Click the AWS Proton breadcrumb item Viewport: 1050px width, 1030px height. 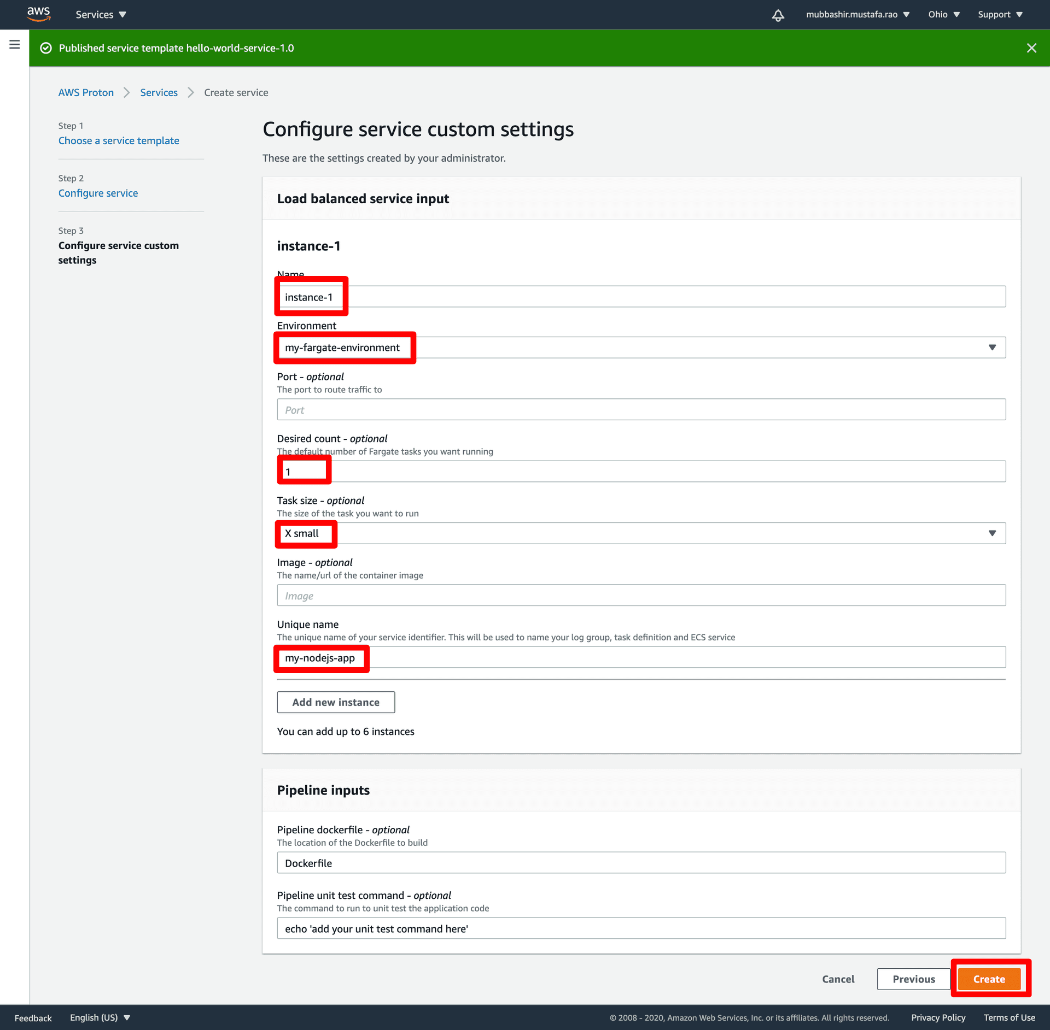86,92
